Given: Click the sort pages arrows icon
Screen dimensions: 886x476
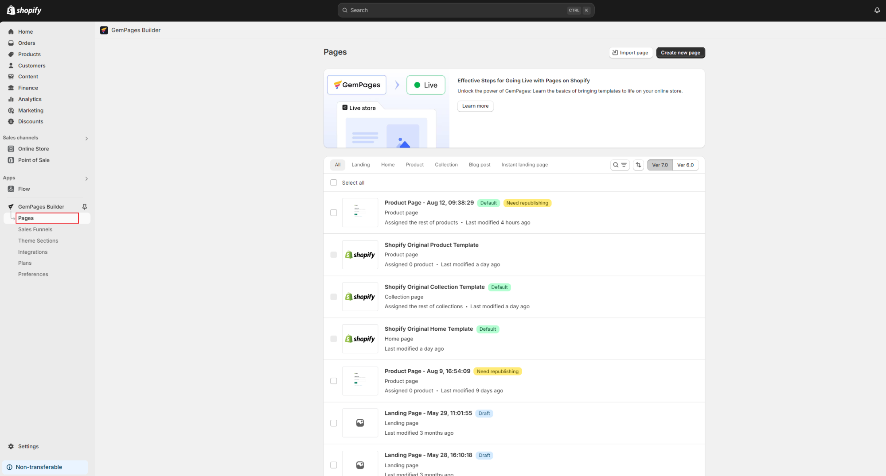Looking at the screenshot, I should tap(638, 165).
